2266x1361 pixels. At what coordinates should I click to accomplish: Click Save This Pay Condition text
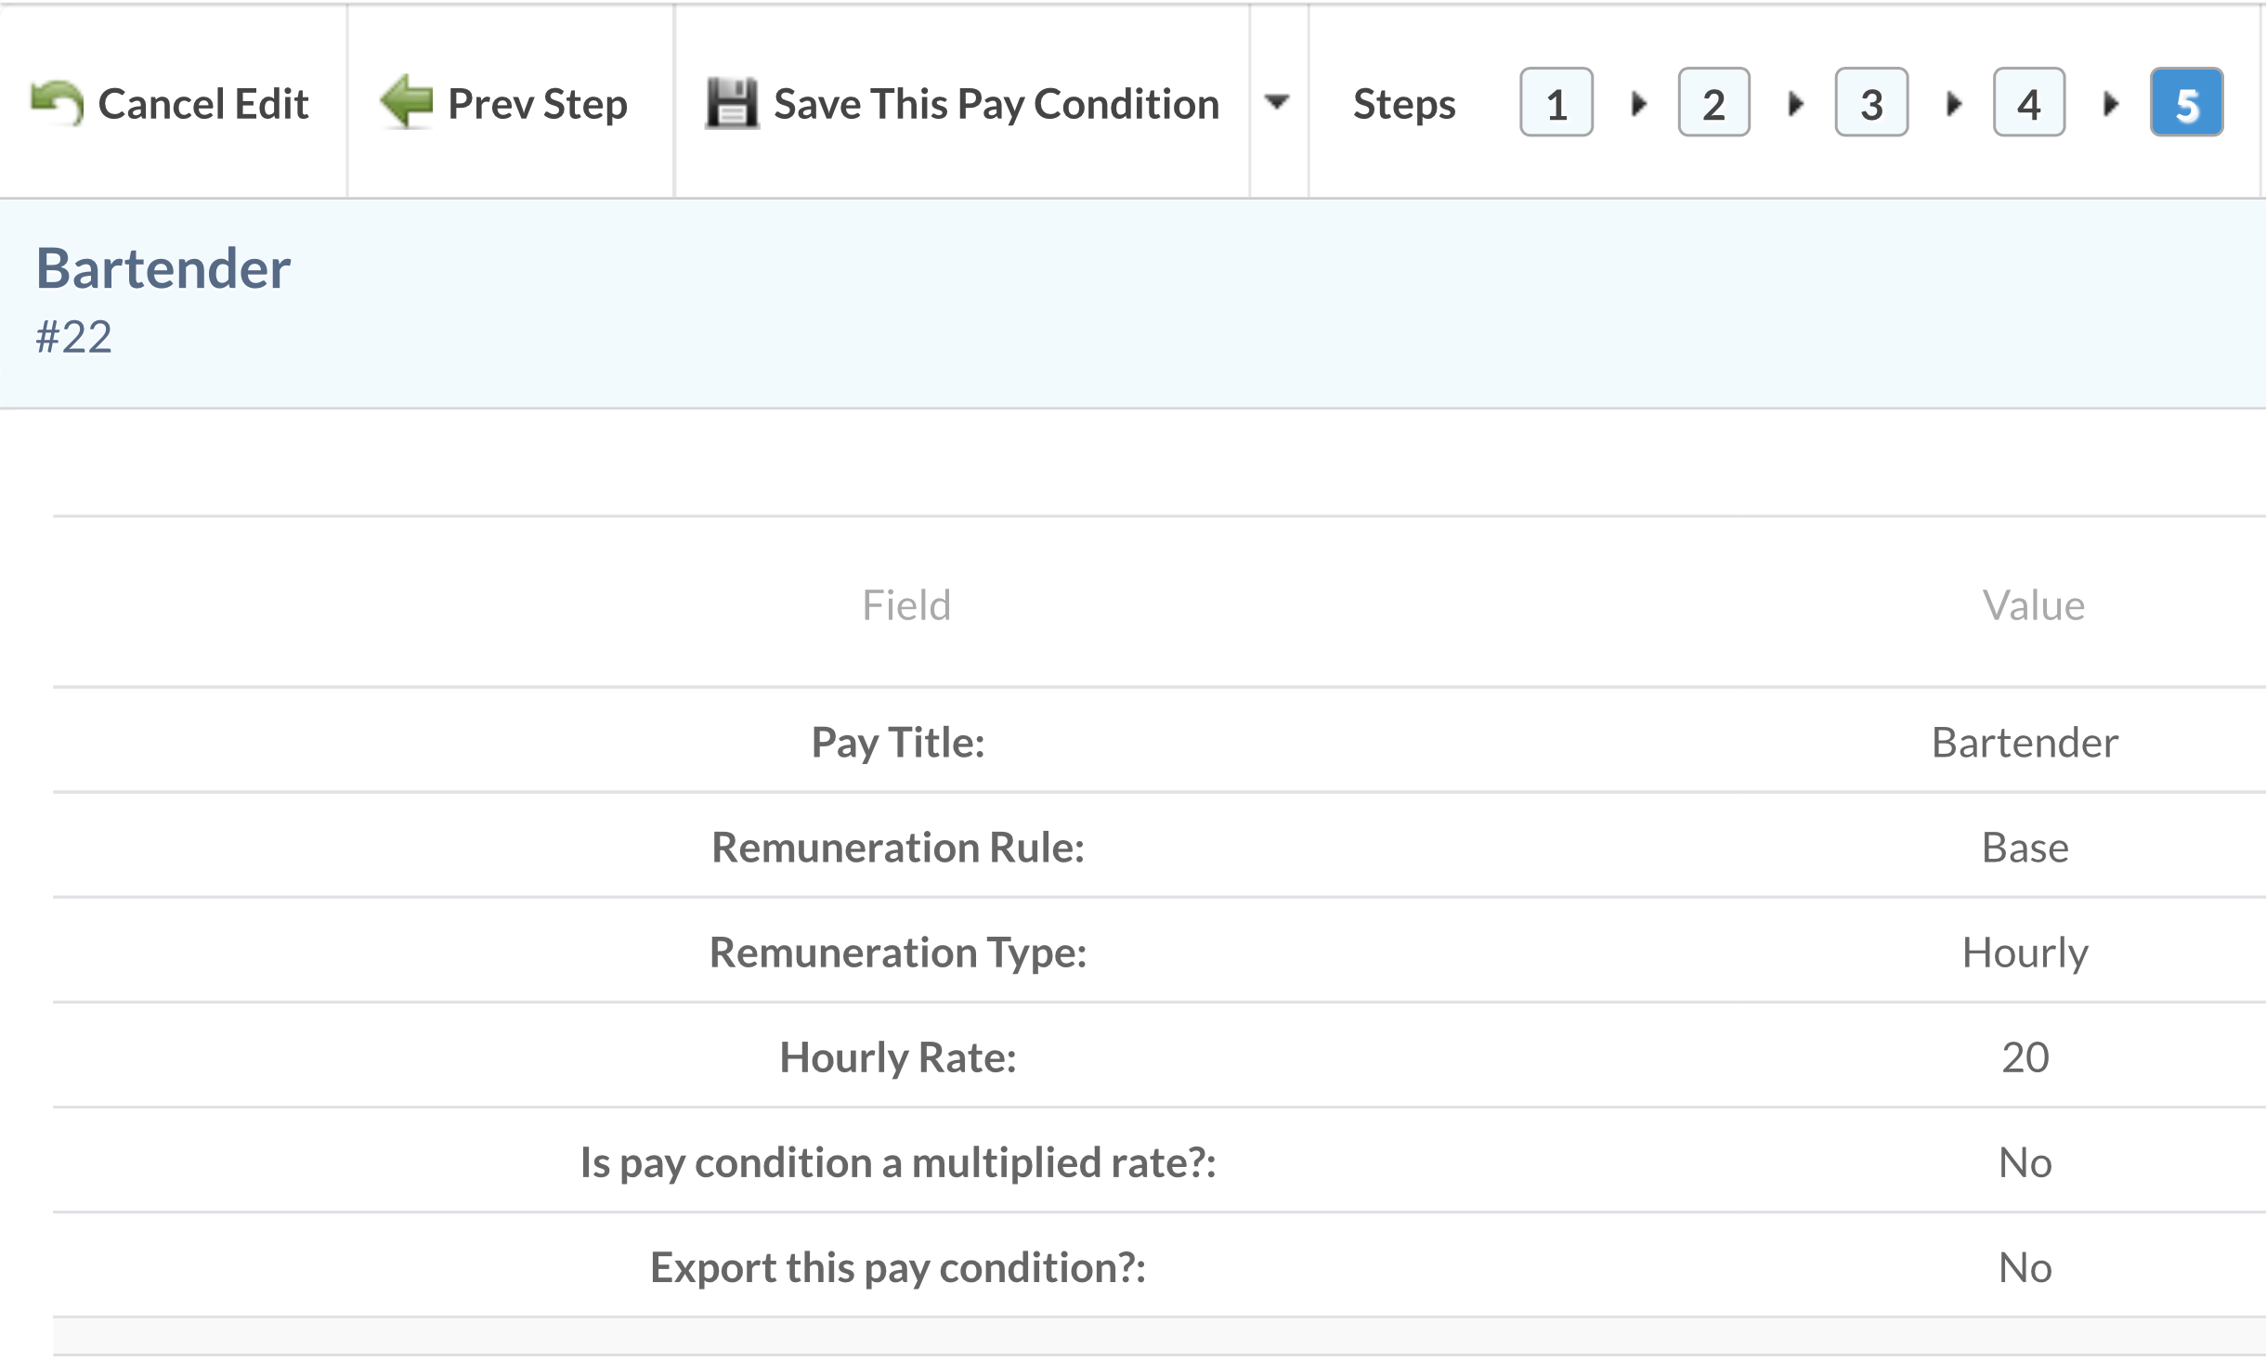point(996,104)
